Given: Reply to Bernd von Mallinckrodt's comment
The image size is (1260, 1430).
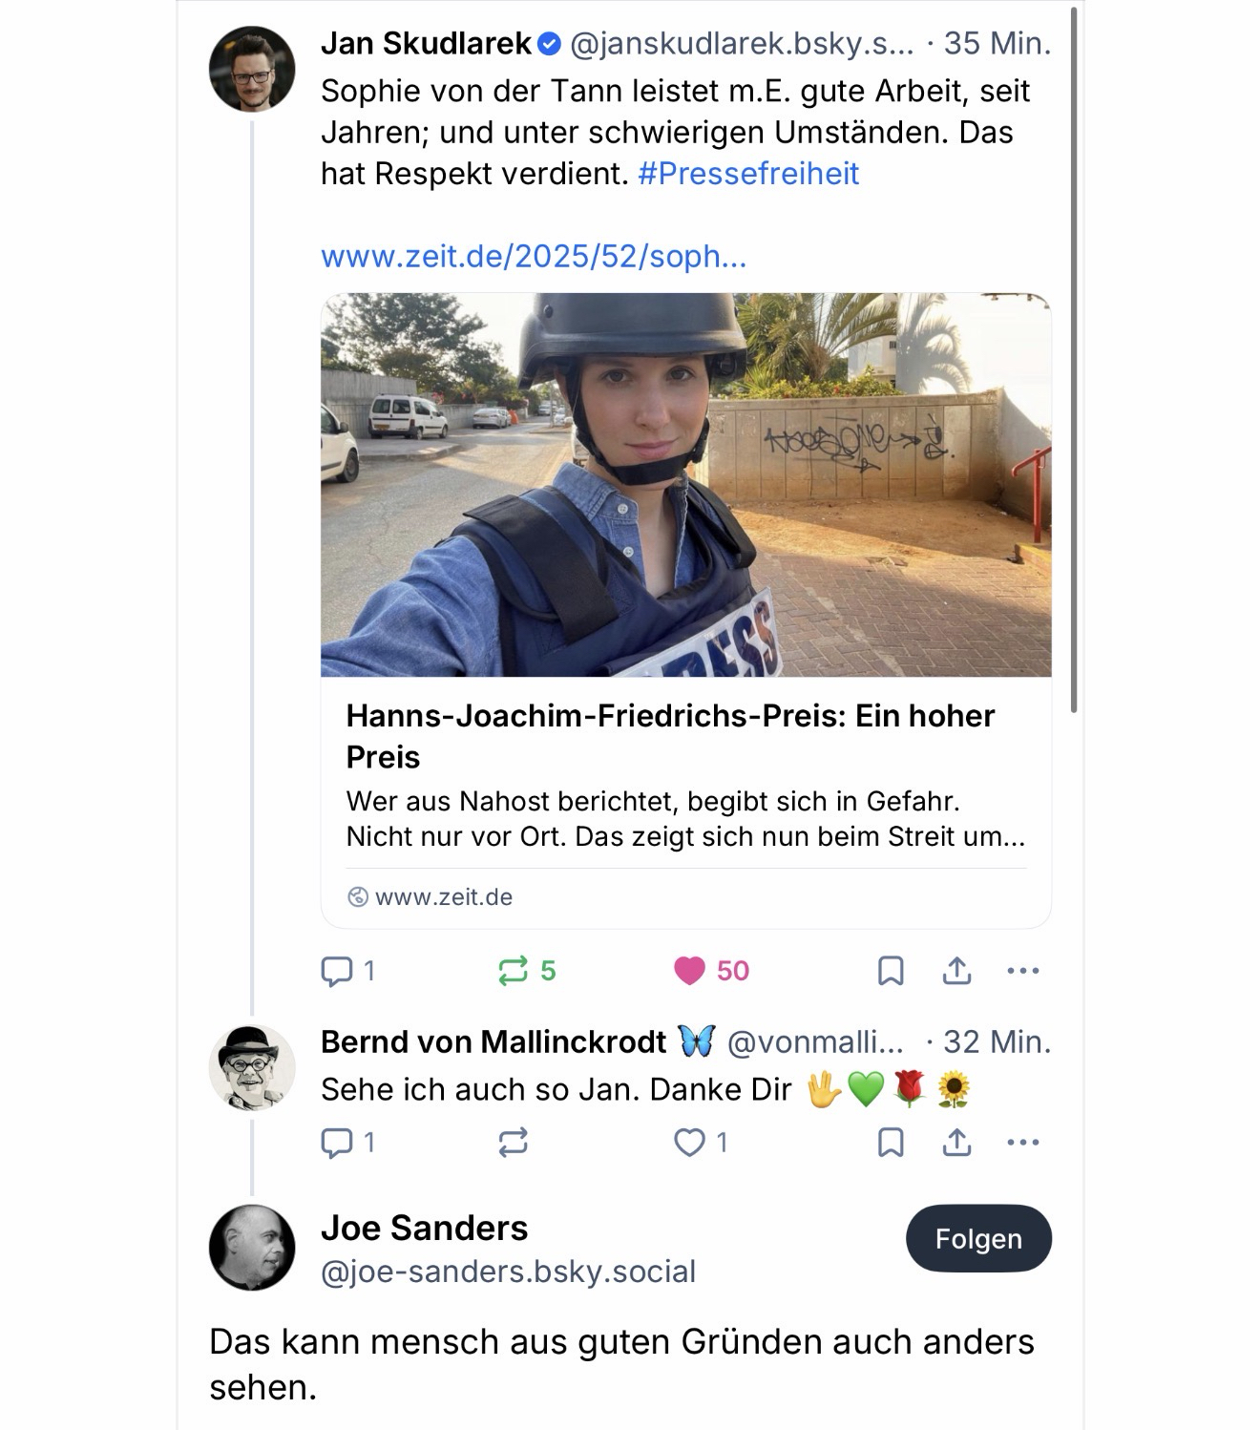Looking at the screenshot, I should 337,1142.
